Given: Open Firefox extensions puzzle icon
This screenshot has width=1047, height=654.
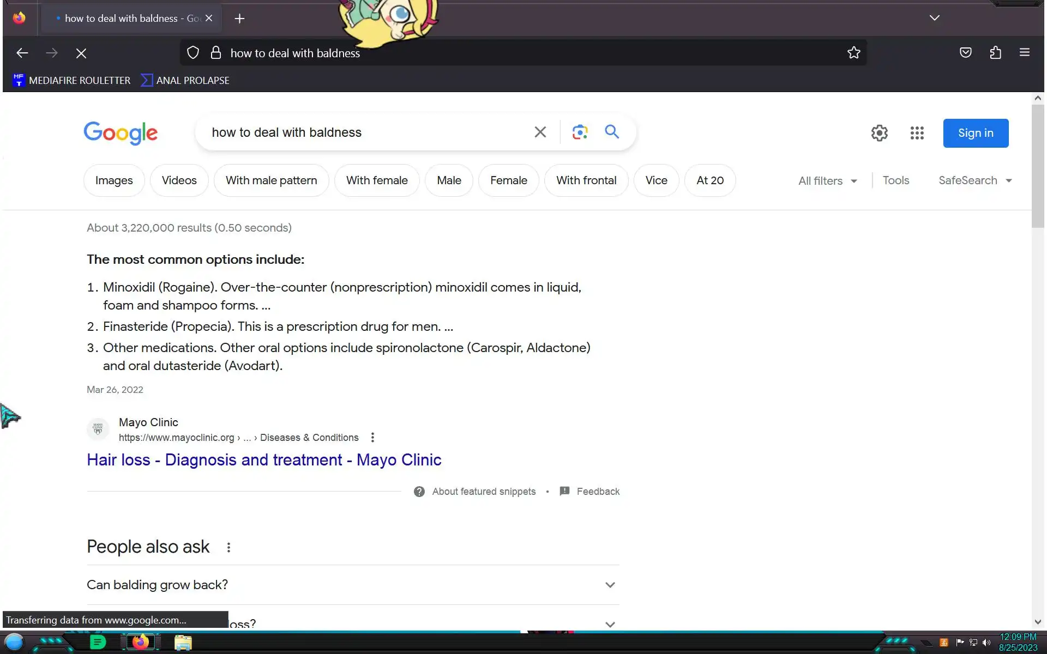Looking at the screenshot, I should pos(995,53).
